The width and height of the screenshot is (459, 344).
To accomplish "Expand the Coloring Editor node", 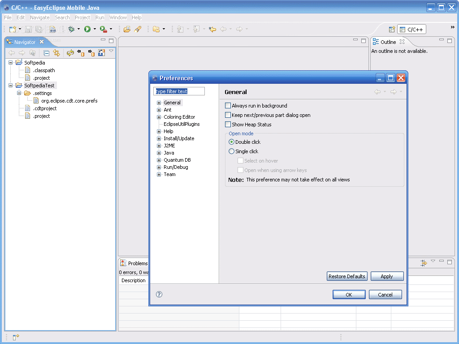I will (159, 117).
